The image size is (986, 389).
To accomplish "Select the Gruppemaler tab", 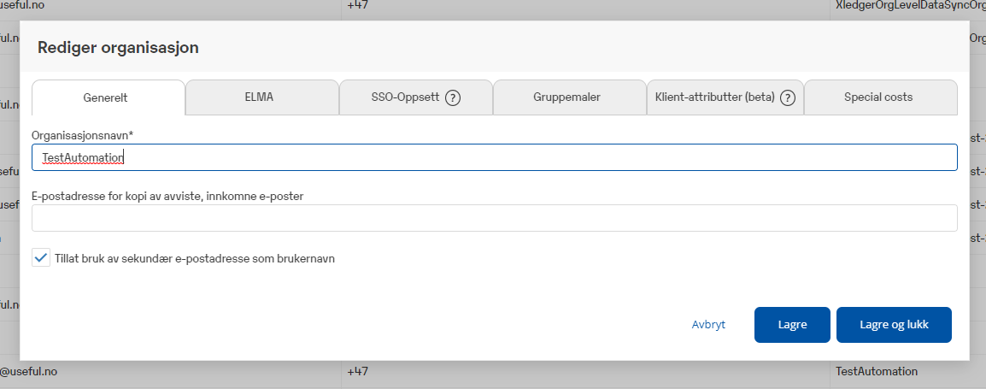I will [569, 97].
